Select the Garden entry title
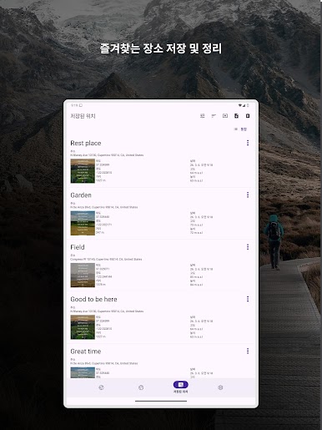Viewport: 322px width, 430px height. click(x=81, y=195)
